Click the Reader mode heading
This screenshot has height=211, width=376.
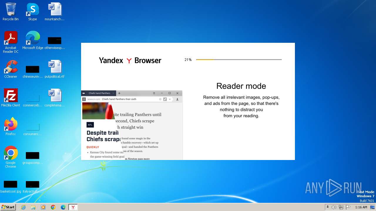click(x=241, y=86)
